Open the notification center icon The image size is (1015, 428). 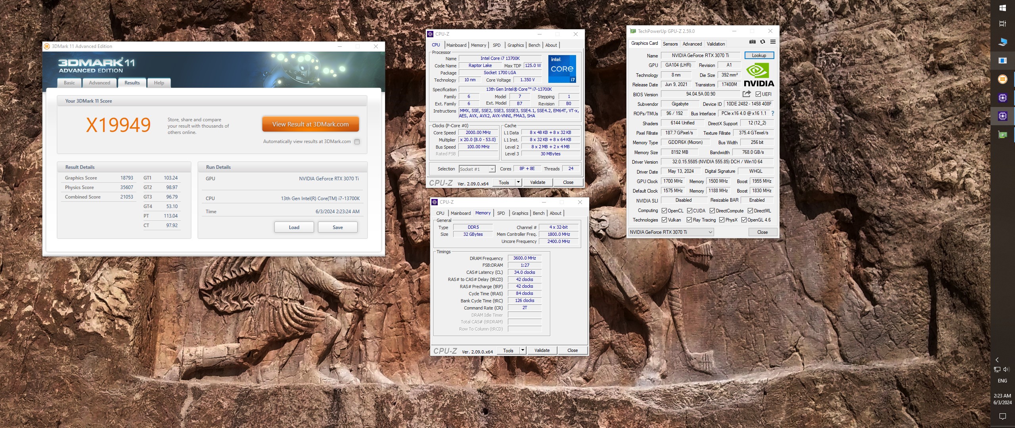[1002, 416]
